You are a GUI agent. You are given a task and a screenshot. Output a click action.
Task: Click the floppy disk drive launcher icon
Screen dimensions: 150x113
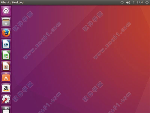pyautogui.click(x=6, y=109)
